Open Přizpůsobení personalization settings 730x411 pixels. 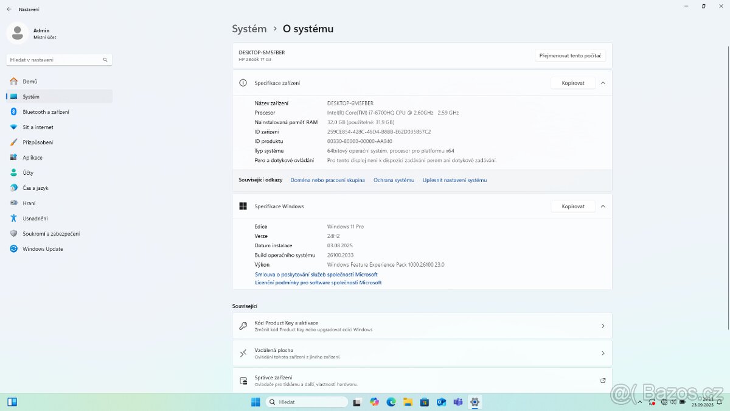pyautogui.click(x=38, y=142)
